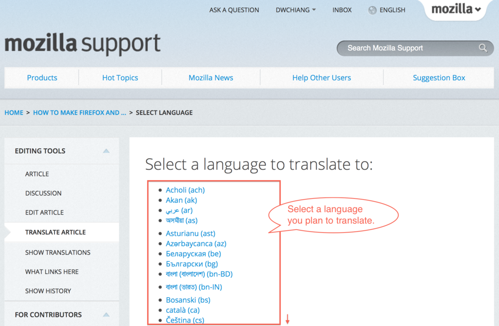Open the Discussion page
This screenshot has width=499, height=326.
[43, 193]
